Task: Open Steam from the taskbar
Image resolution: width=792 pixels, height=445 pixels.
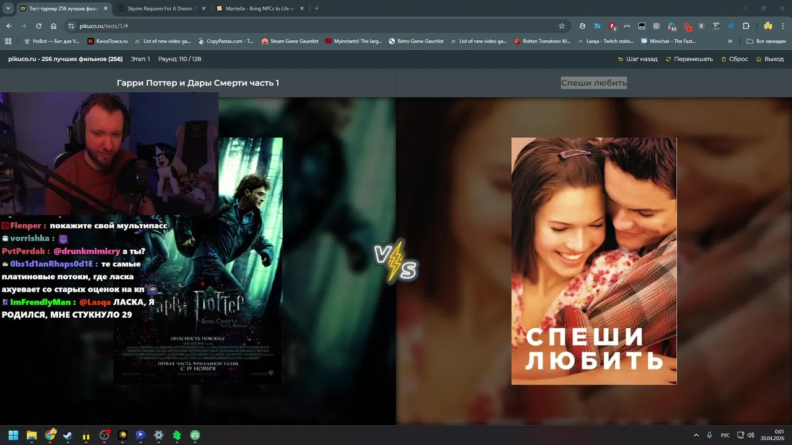Action: [x=67, y=435]
